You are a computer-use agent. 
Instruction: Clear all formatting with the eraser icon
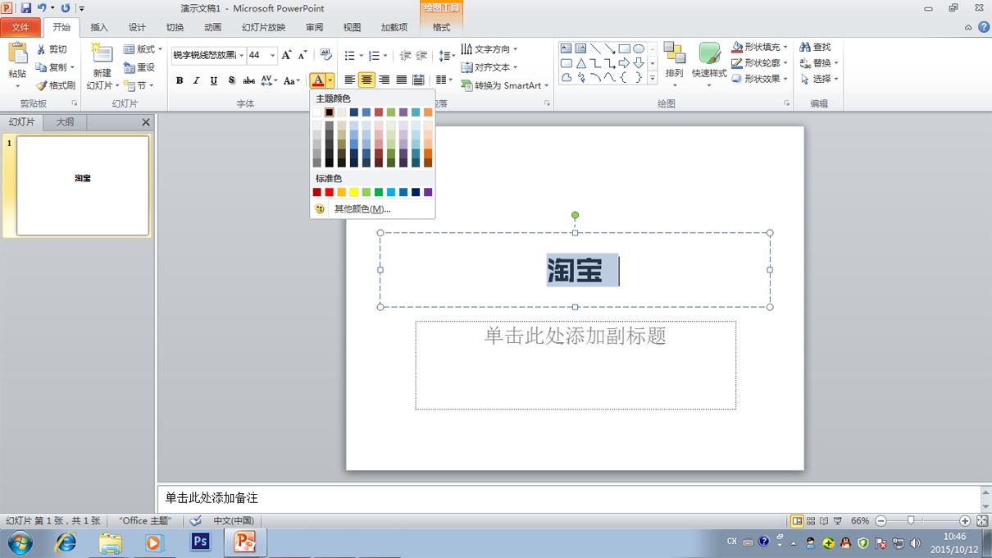(x=325, y=55)
